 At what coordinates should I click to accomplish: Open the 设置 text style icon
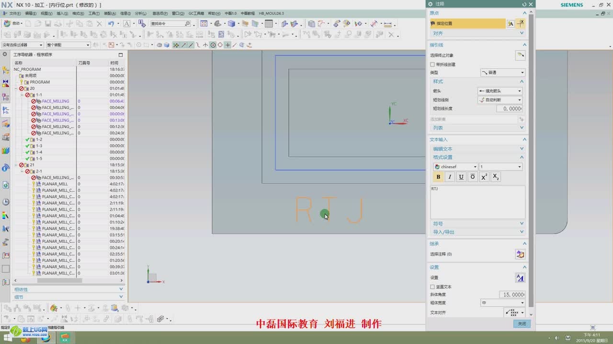tap(520, 278)
